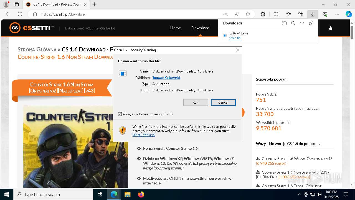Open a new tab with plus icon

95,4
